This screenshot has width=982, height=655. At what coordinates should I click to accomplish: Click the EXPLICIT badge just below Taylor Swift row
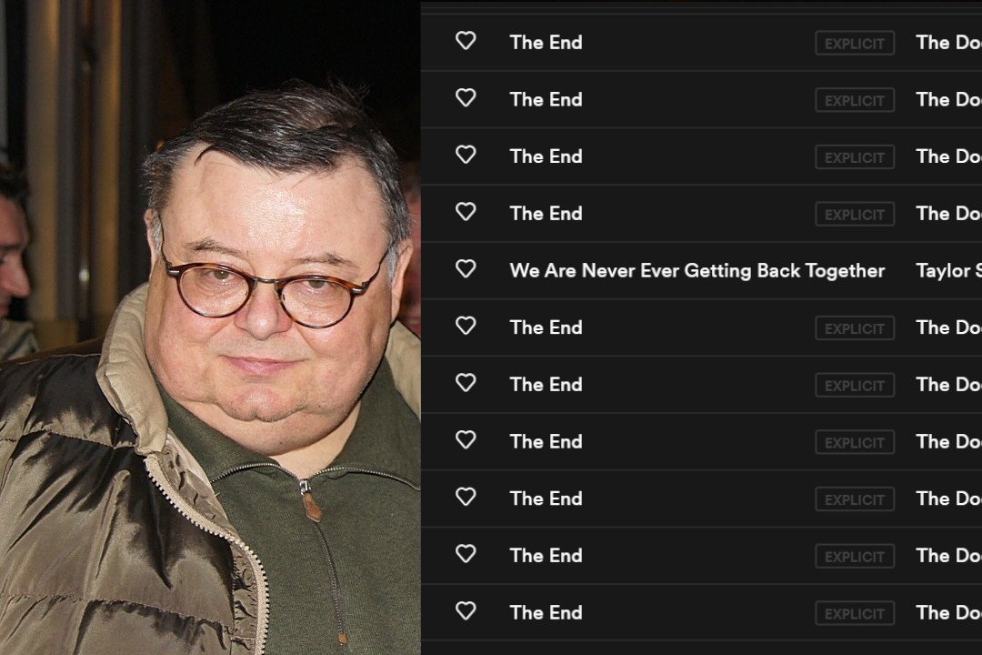tap(855, 328)
